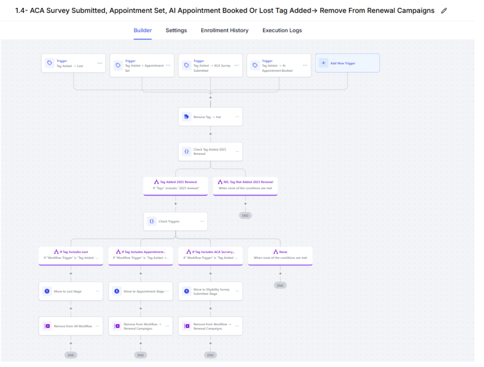
Task: Click the Remove from All Workflow icon
Action: click(47, 326)
